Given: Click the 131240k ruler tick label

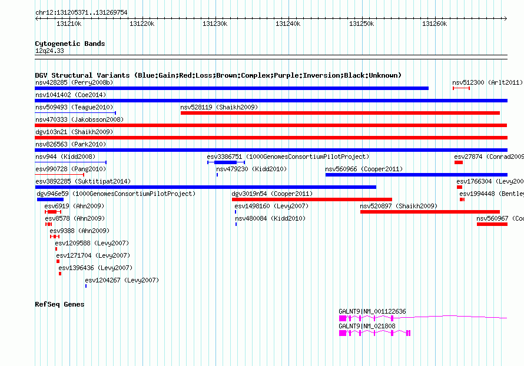Looking at the screenshot, I should [x=288, y=24].
